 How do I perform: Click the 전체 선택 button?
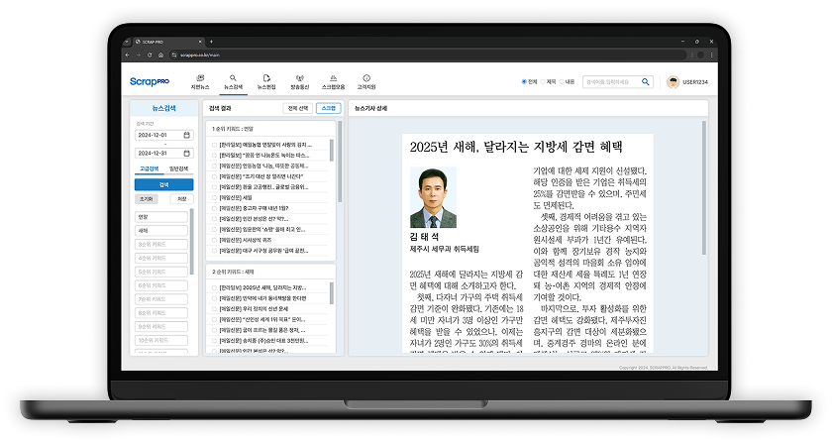pos(297,106)
